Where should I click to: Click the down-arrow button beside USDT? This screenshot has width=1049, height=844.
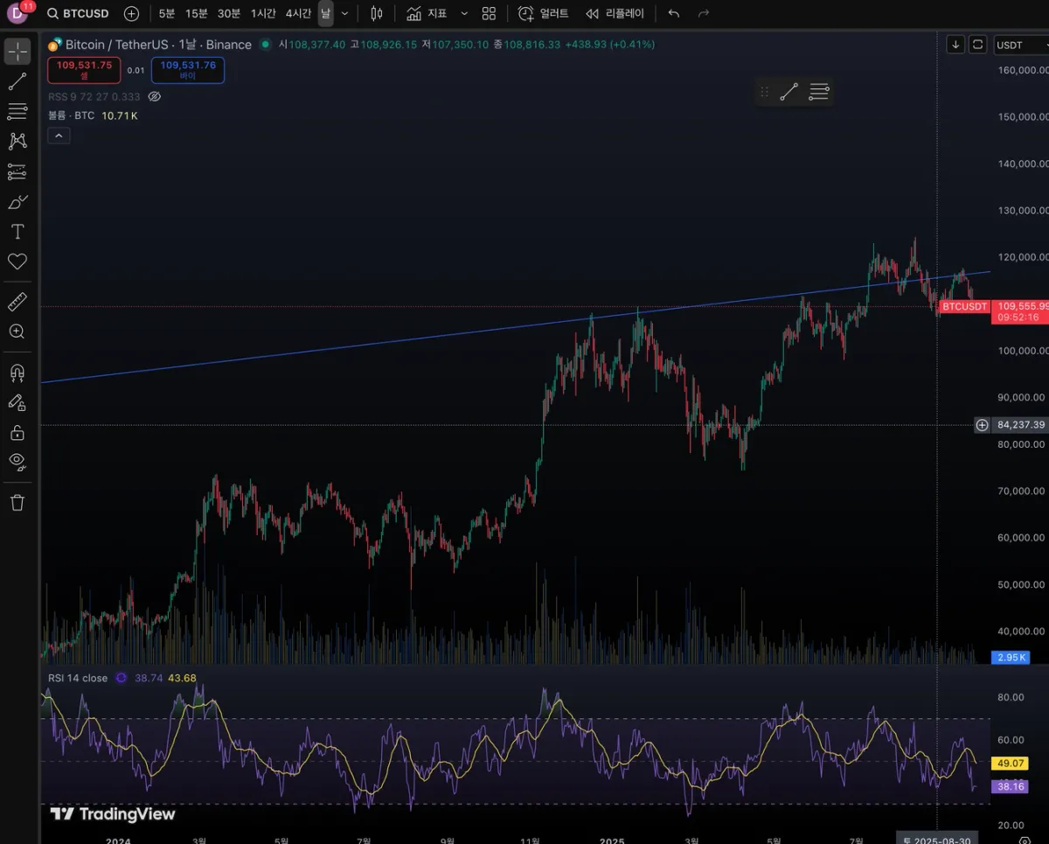click(955, 44)
